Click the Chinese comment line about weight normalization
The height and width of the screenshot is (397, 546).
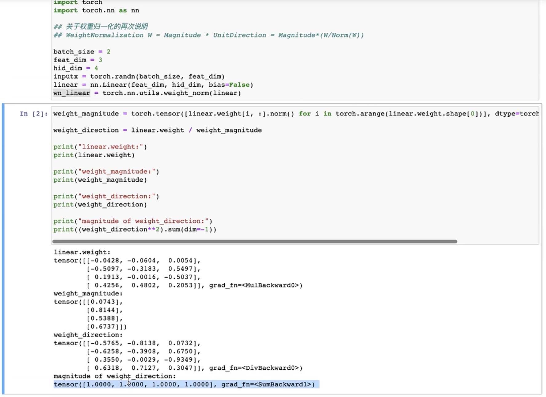click(x=101, y=27)
